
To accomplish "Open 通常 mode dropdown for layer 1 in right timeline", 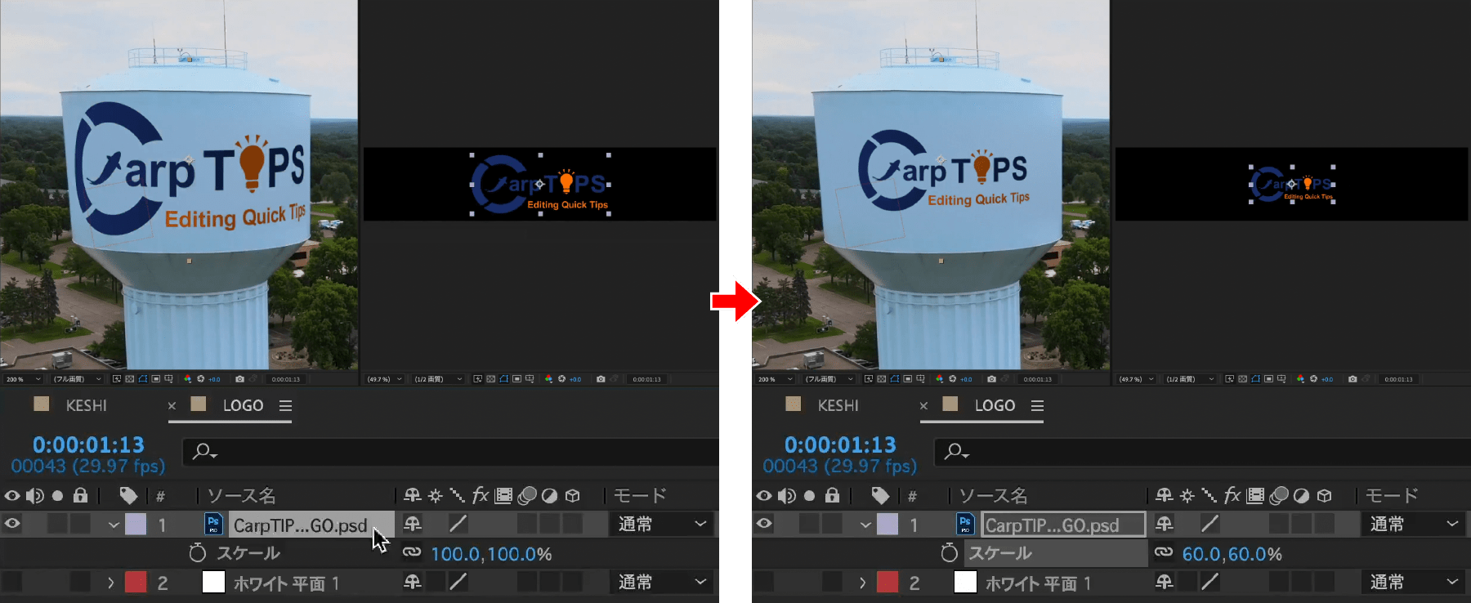I will tap(1413, 524).
